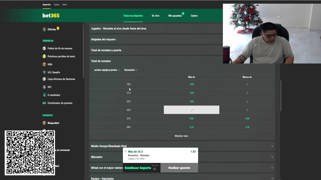Open Próximos partidos de tenis link
321x180 pixels.
[61, 56]
